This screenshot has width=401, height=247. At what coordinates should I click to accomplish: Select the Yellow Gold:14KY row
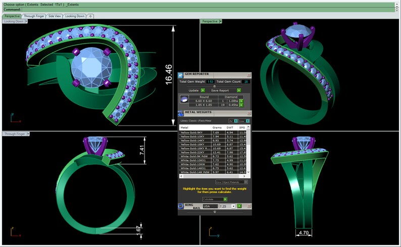click(x=213, y=140)
